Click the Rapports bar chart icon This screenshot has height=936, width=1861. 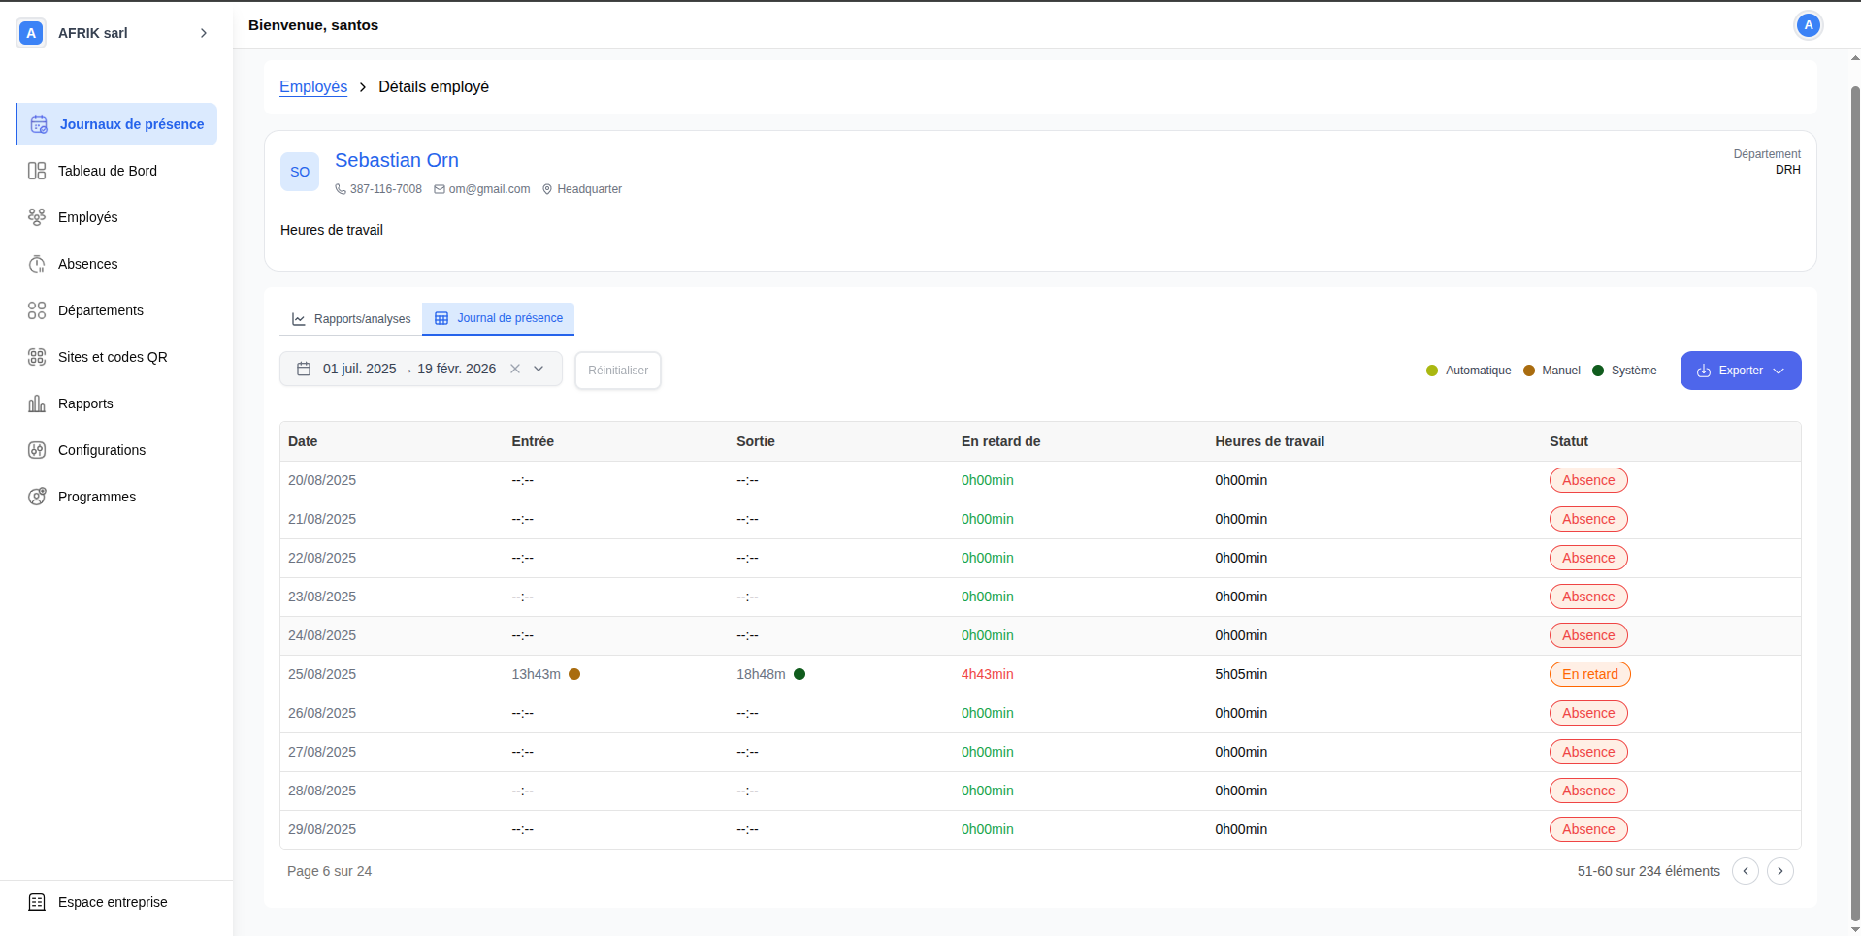point(37,403)
